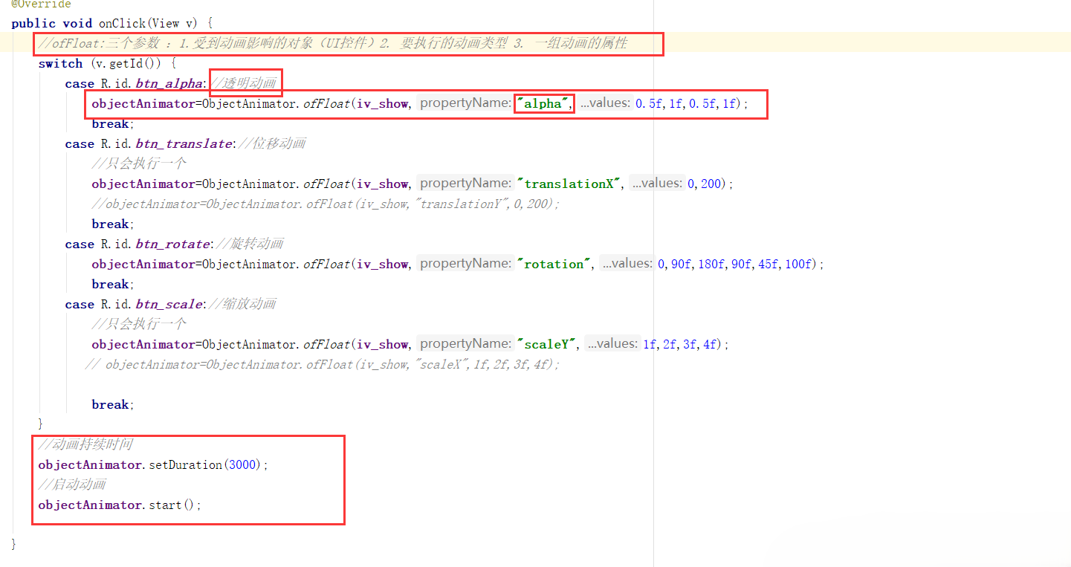Click the //旋转动画 comment
This screenshot has height=567, width=1071.
point(249,244)
